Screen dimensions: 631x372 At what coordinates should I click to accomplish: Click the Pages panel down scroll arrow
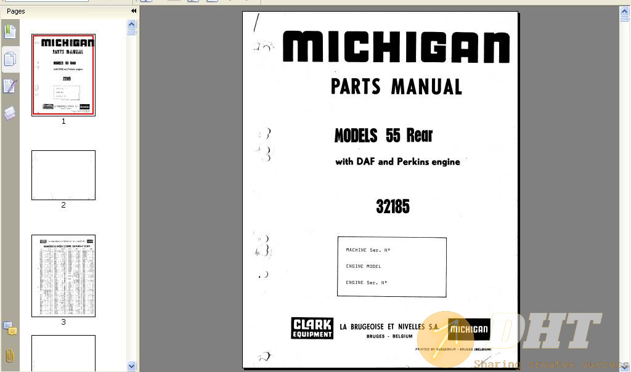132,366
